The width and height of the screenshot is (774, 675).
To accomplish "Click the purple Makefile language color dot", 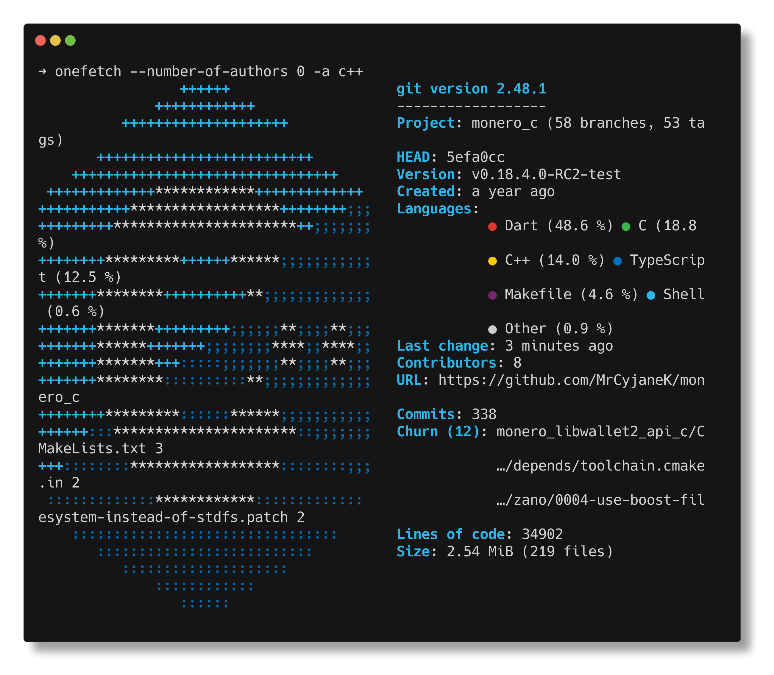I will (492, 295).
